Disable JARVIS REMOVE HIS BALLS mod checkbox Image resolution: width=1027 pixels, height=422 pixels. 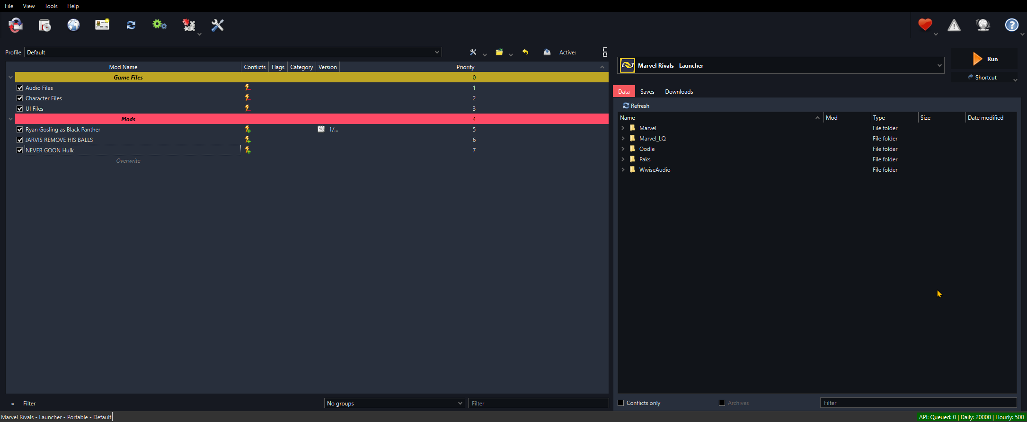coord(20,140)
